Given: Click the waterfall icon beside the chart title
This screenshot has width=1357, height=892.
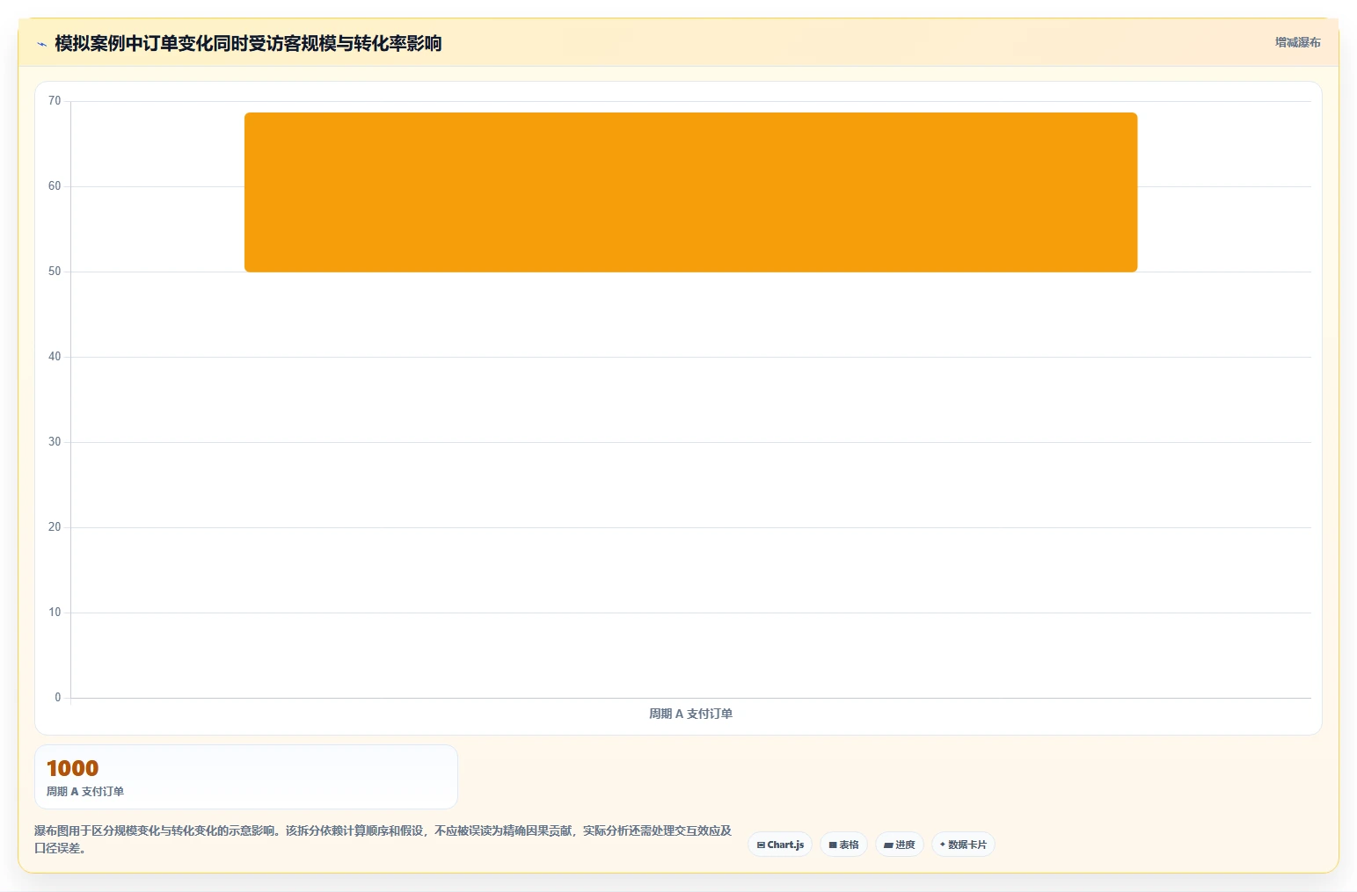Looking at the screenshot, I should pyautogui.click(x=41, y=44).
